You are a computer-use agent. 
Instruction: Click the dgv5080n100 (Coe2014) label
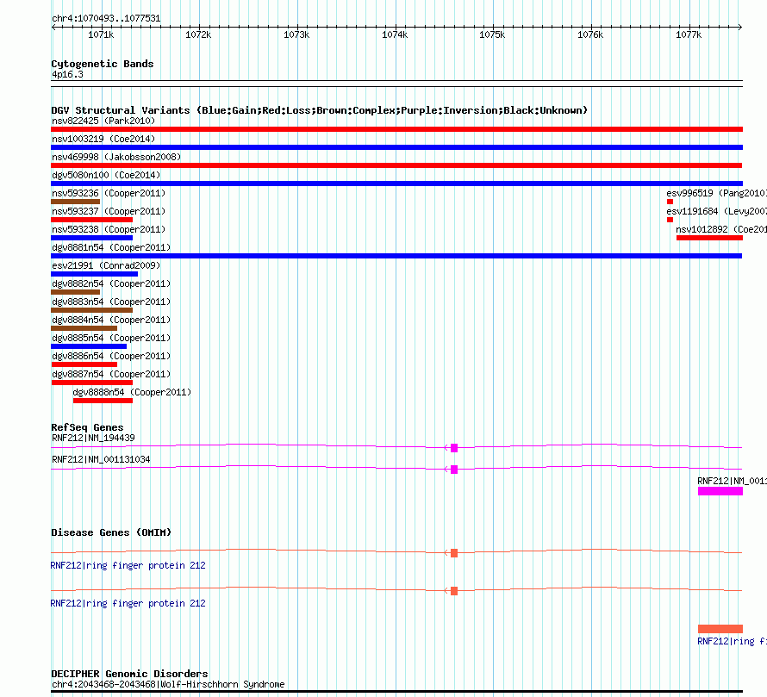(x=106, y=175)
